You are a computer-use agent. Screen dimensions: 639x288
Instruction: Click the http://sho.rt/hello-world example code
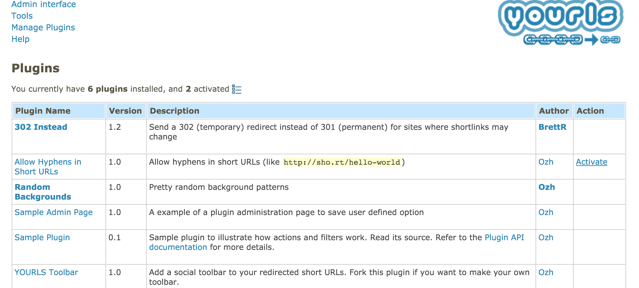coord(342,162)
